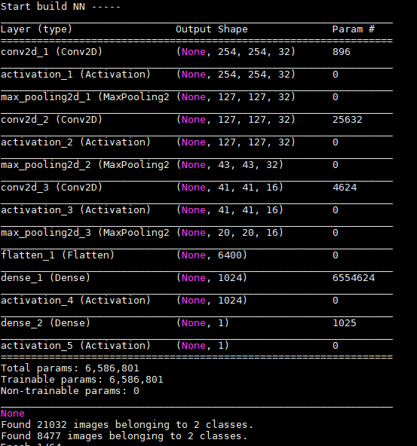Click the 'Trainable params: 6,586,801' line
Screen dimensions: 417x446
82,380
